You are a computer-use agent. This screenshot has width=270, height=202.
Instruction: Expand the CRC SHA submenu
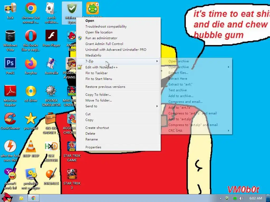[x=196, y=131]
